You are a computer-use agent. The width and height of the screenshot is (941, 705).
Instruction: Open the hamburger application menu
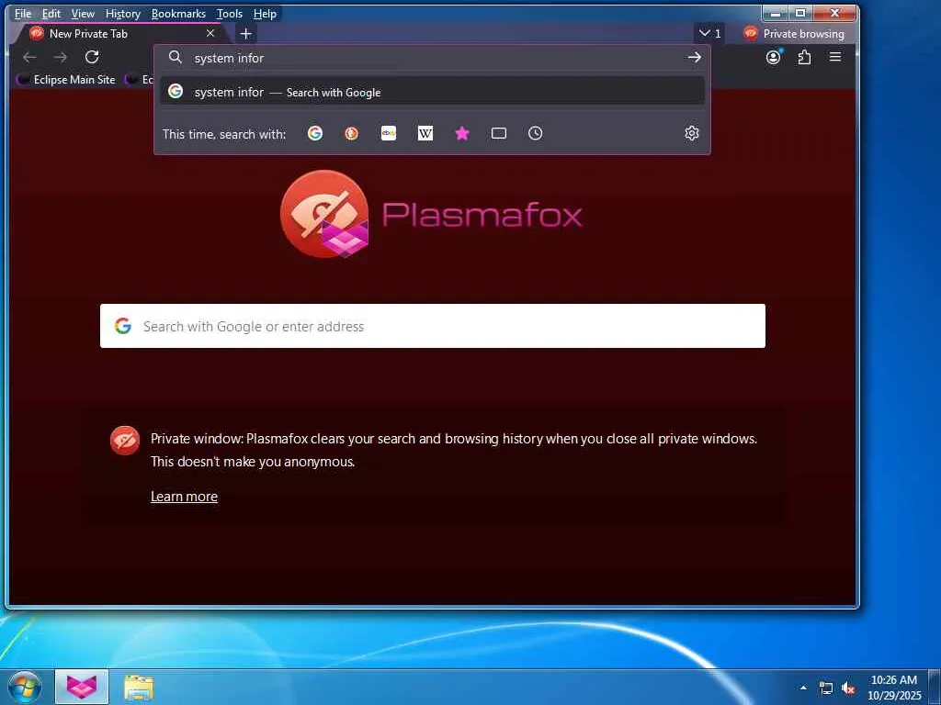(834, 57)
